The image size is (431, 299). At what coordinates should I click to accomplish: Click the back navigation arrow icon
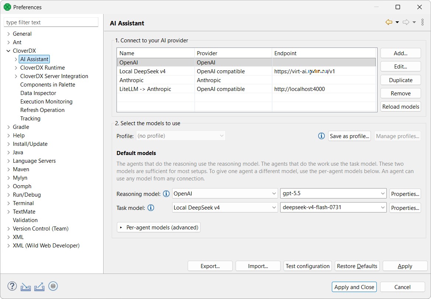[x=389, y=22]
